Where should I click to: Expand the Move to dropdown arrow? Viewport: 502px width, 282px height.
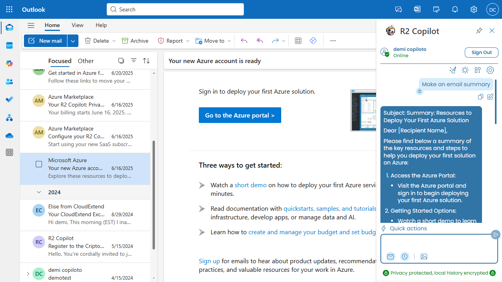[x=229, y=41]
